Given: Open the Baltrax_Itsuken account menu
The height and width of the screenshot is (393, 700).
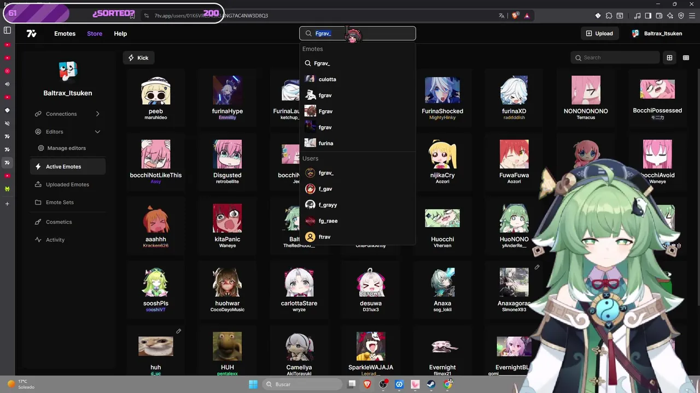Looking at the screenshot, I should [657, 33].
